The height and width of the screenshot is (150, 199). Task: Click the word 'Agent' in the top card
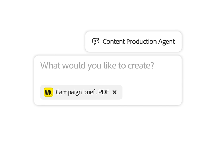click(x=166, y=42)
